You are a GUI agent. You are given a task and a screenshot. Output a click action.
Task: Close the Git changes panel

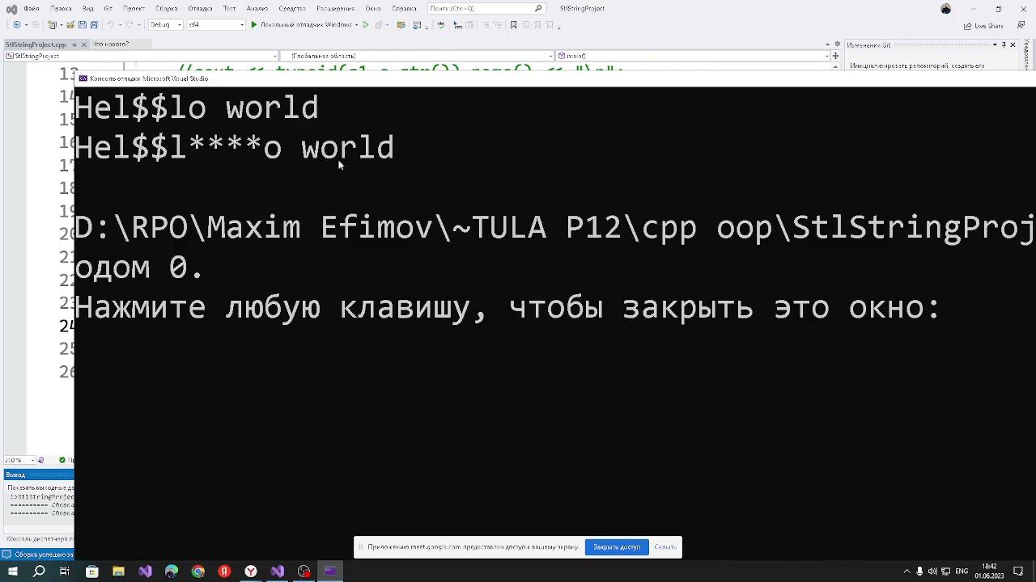[x=1013, y=44]
